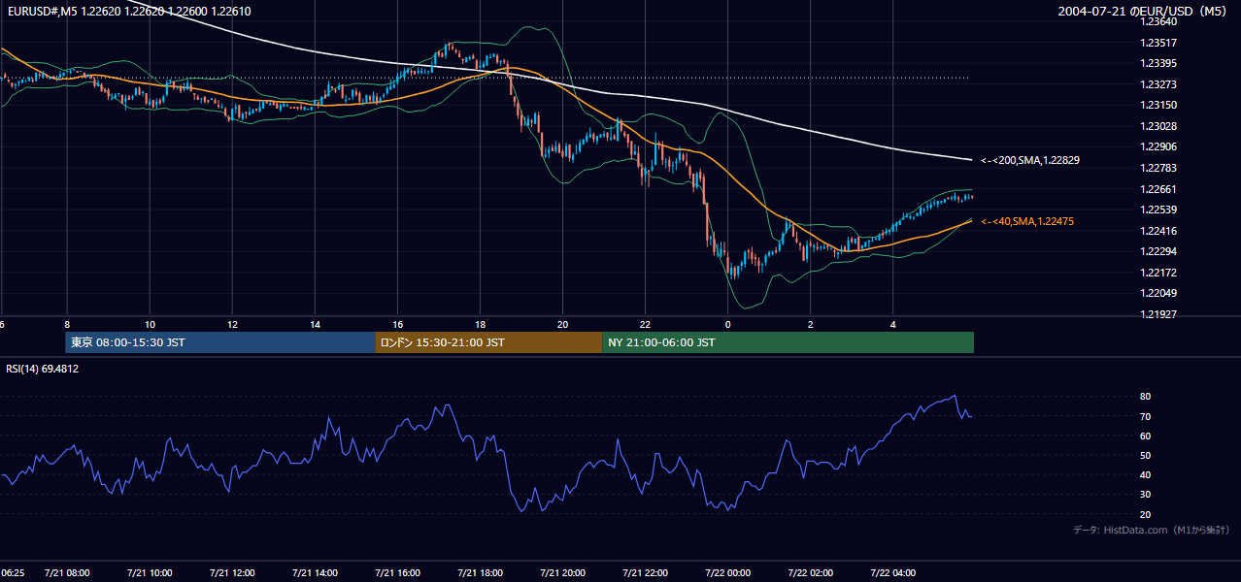Click the RSI(14) 69.4812 indicator label
Screen dimensions: 1241x582
click(43, 369)
